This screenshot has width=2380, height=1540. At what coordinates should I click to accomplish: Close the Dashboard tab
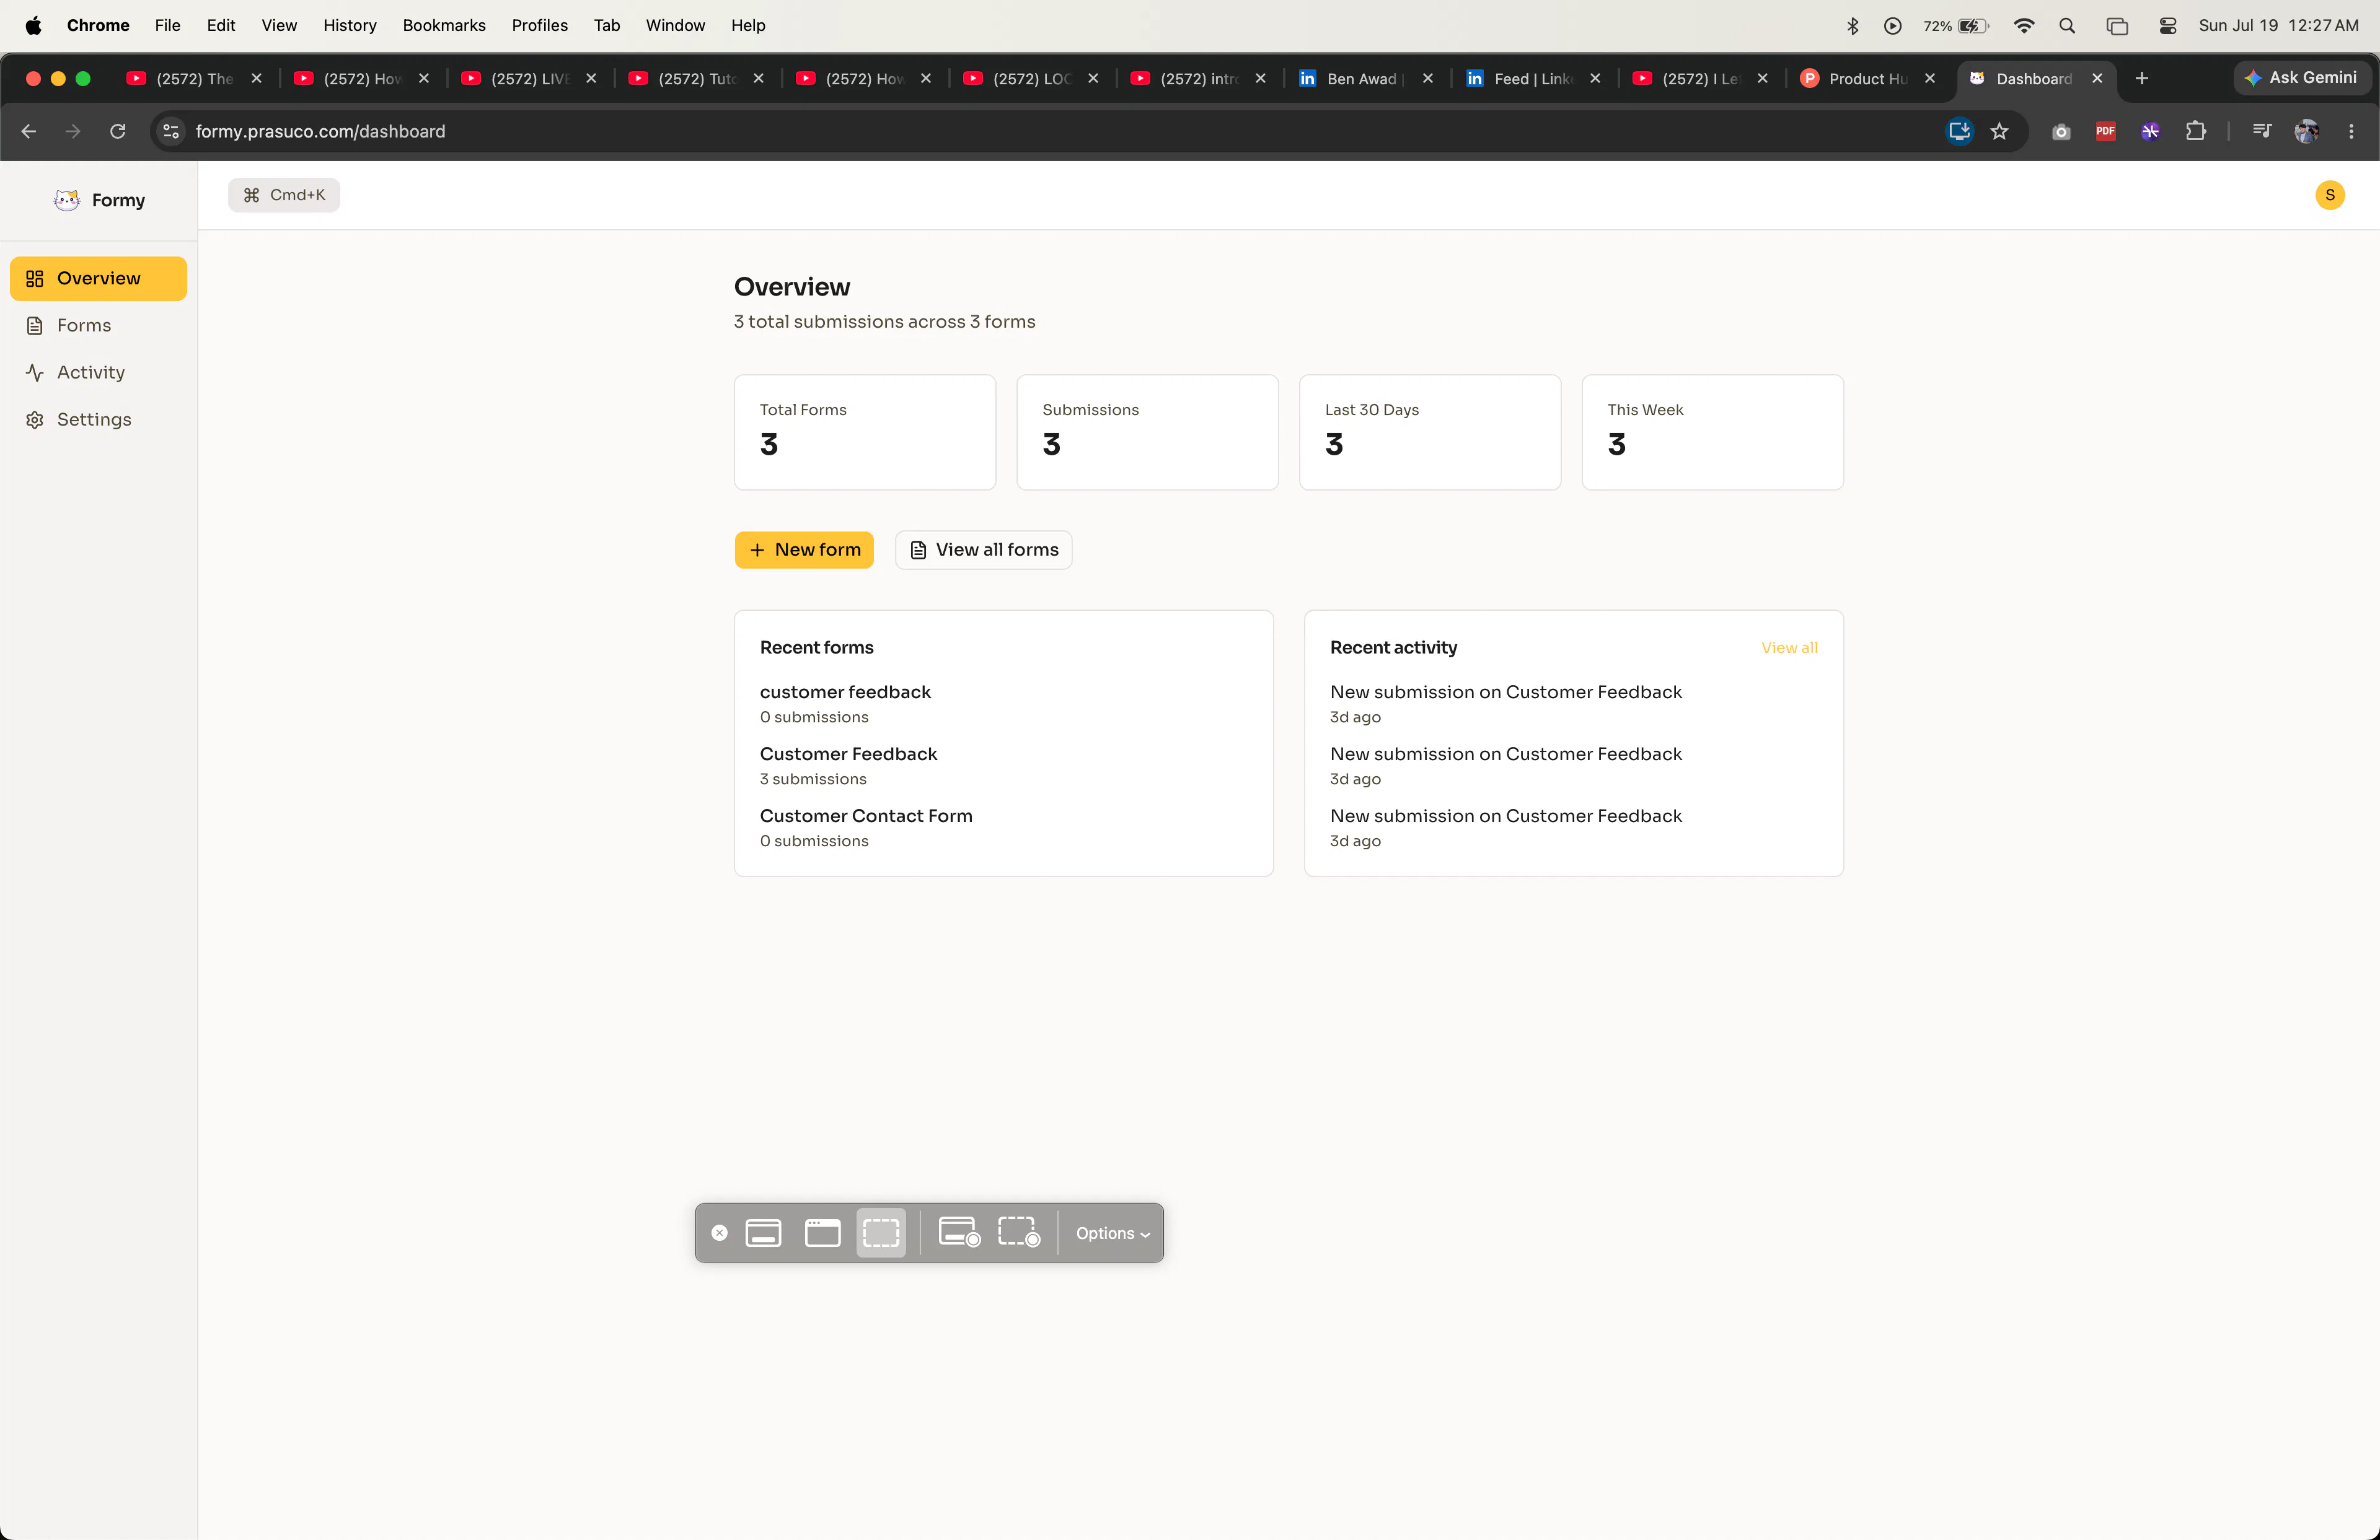[x=2097, y=78]
